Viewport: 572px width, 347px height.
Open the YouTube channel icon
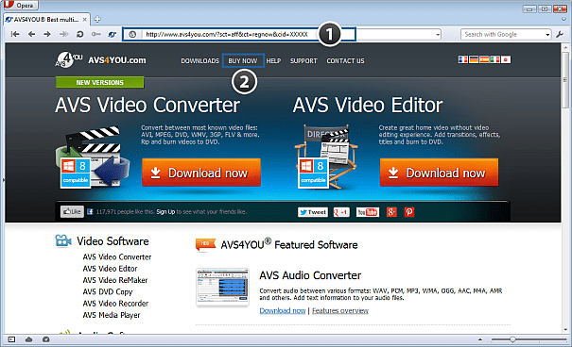click(368, 212)
